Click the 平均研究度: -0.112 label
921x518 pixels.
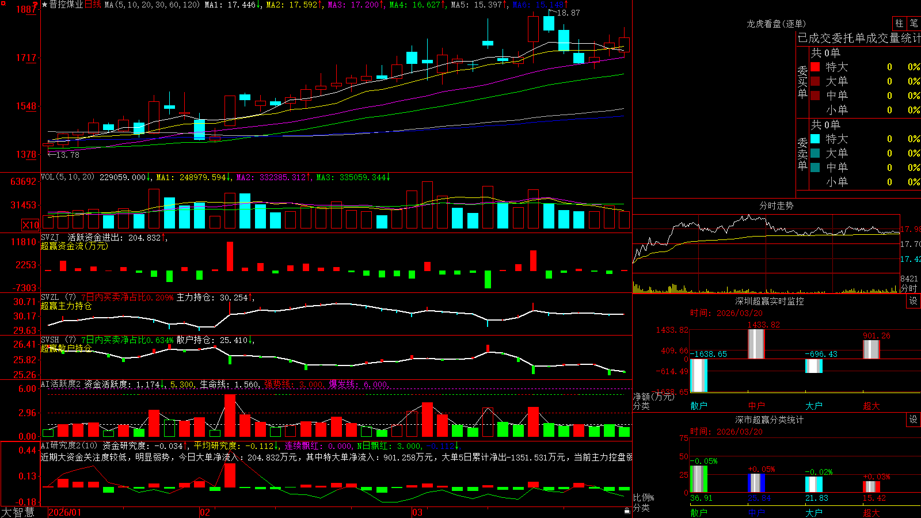pyautogui.click(x=233, y=445)
